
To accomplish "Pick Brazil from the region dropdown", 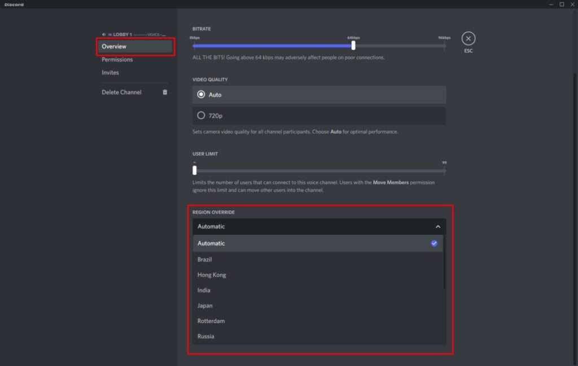I will 205,260.
